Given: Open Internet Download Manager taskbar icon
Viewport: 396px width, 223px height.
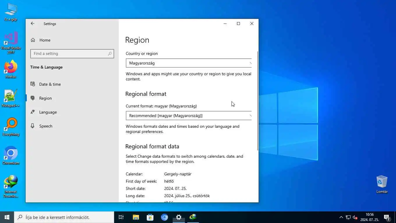Looking at the screenshot, I should coord(193,217).
